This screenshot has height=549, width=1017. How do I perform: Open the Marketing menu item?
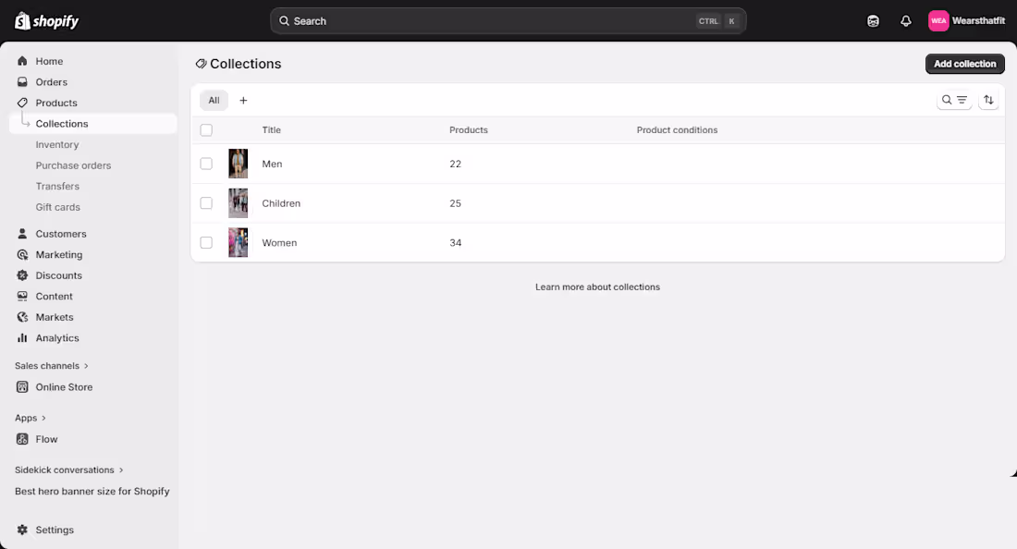[x=58, y=254]
